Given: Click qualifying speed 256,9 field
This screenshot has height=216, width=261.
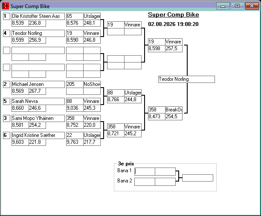Looking at the screenshot, I should point(37,40).
